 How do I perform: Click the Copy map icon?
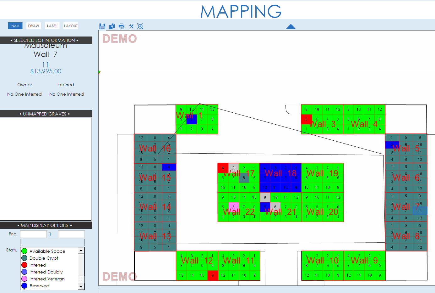pyautogui.click(x=112, y=26)
